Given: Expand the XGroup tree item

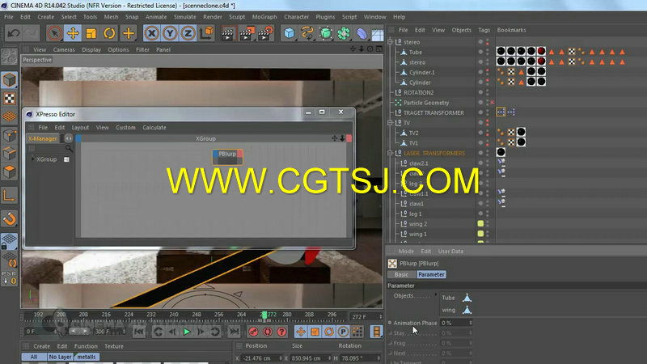Looking at the screenshot, I should pyautogui.click(x=33, y=159).
